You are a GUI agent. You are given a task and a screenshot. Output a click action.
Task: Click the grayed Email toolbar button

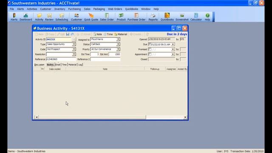coord(85,34)
